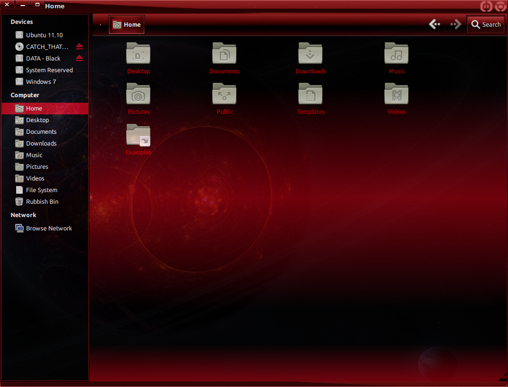
Task: Select Ubuntu 11.10 device in sidebar
Action: click(45, 35)
